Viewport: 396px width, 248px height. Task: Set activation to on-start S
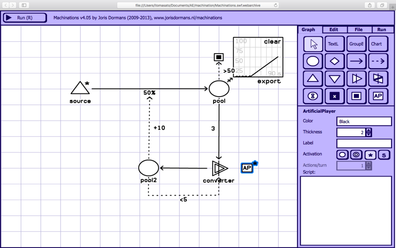[384, 155]
